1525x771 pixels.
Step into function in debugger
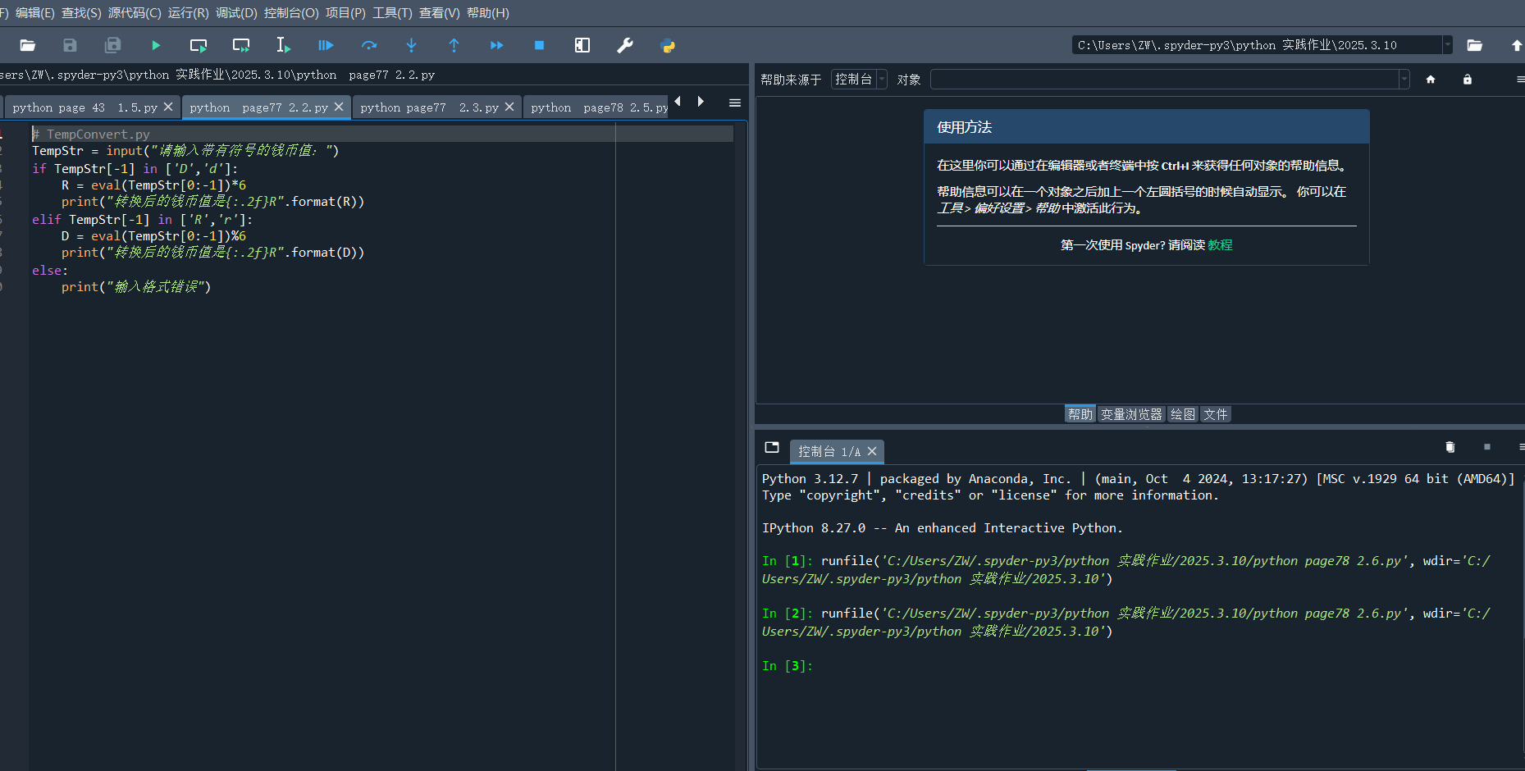tap(411, 45)
